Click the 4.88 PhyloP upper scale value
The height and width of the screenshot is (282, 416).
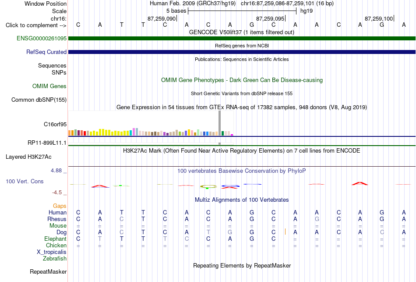point(56,171)
